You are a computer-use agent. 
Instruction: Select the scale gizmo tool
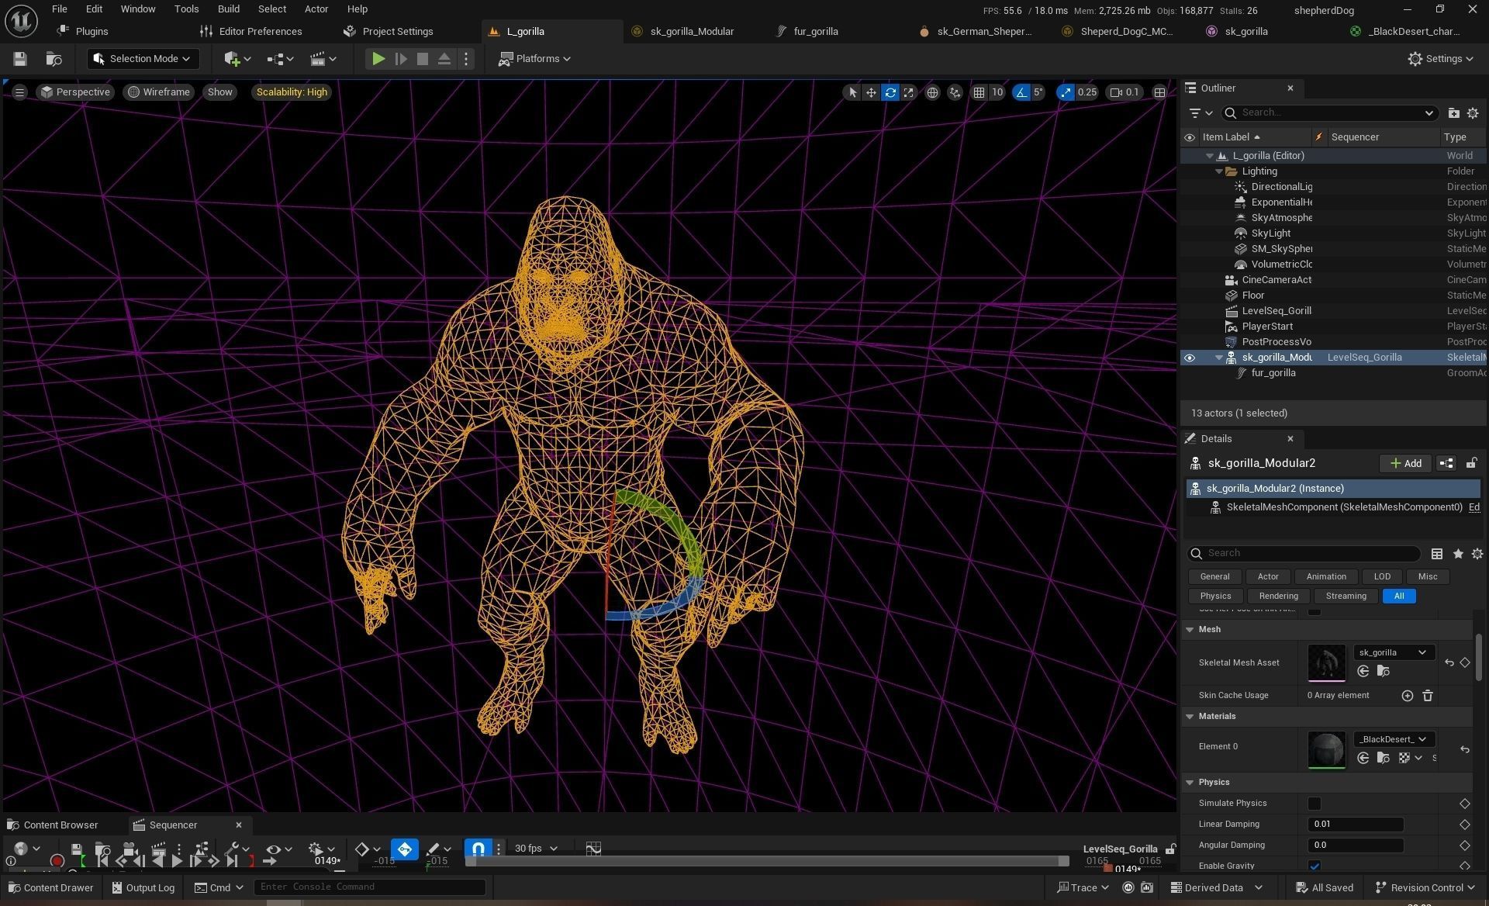tap(908, 92)
